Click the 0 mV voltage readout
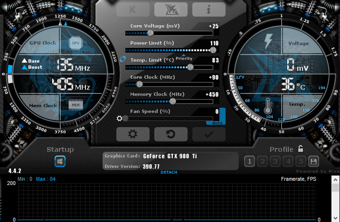340x222 pixels. [x=297, y=65]
